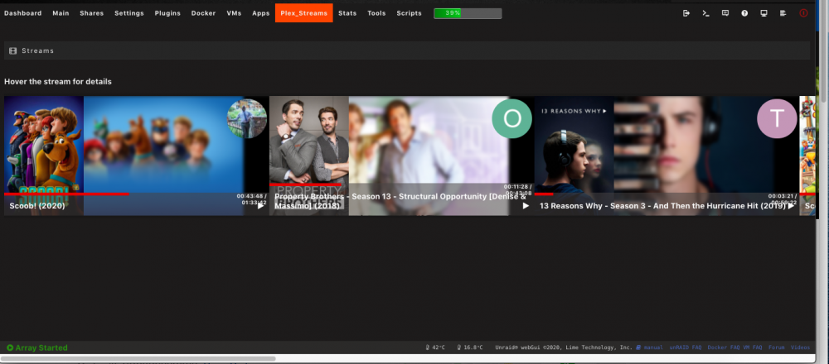The image size is (829, 364).
Task: Click the Property Brothers red progress bar
Action: (306, 184)
